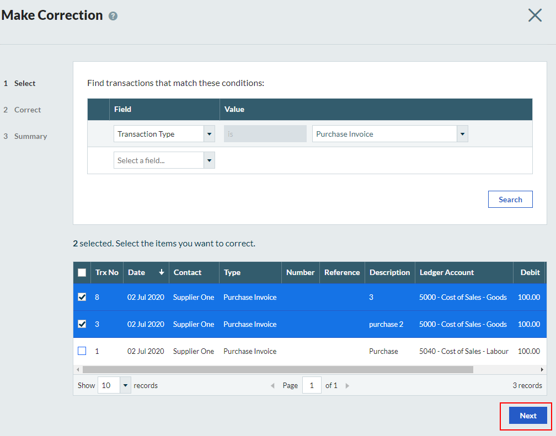Click the Search button
The image size is (556, 436).
click(x=510, y=200)
